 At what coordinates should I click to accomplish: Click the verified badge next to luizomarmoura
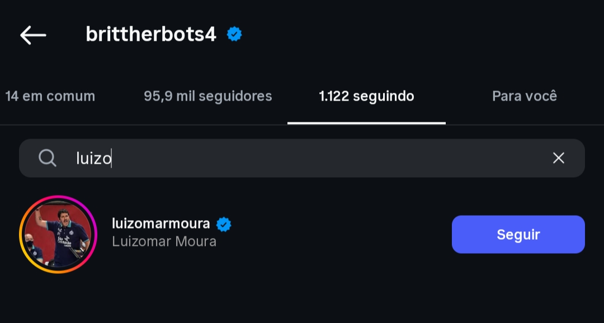point(224,224)
